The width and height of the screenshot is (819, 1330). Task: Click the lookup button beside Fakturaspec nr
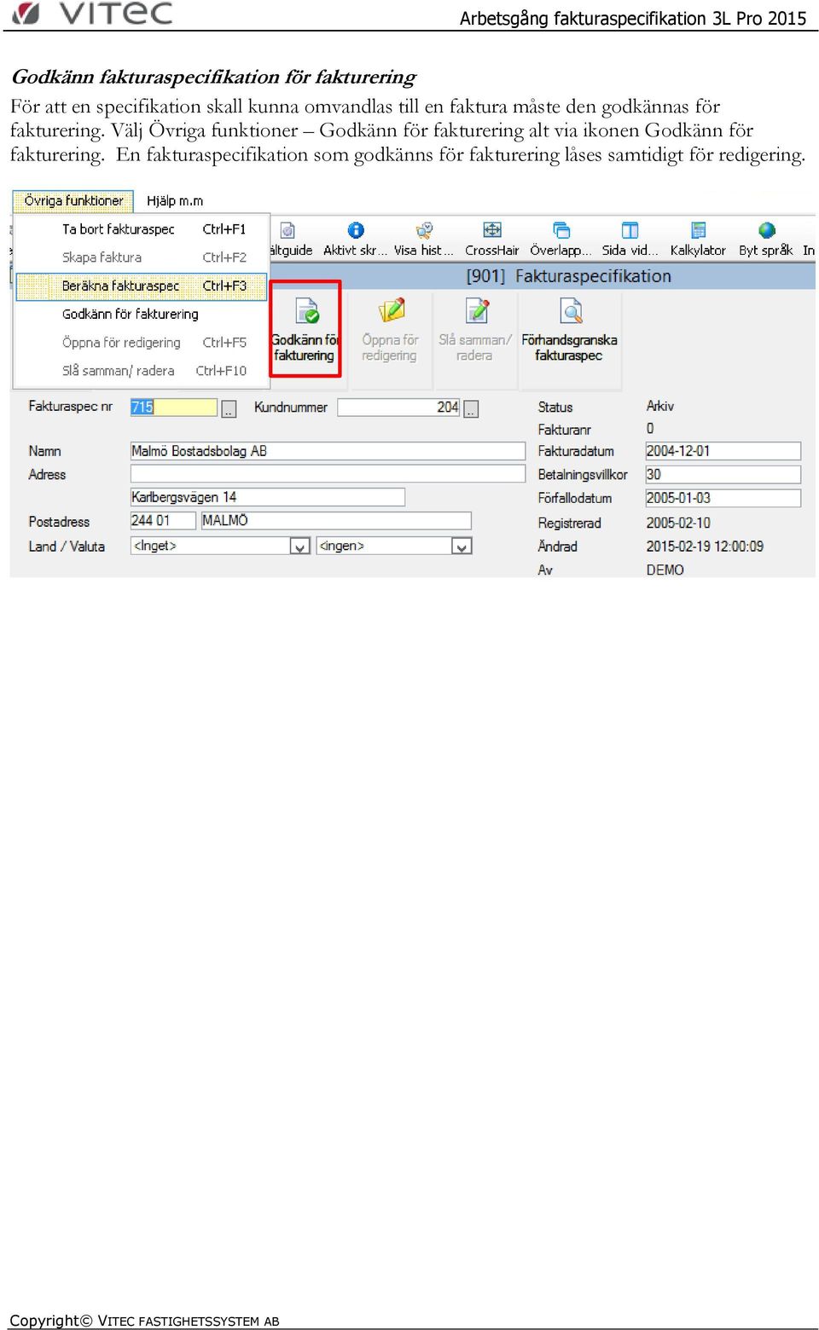[229, 409]
